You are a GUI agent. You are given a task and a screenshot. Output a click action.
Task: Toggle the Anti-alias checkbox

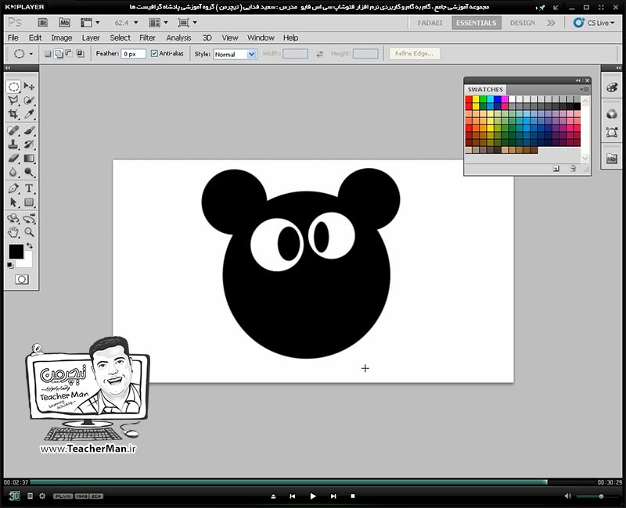tap(154, 53)
